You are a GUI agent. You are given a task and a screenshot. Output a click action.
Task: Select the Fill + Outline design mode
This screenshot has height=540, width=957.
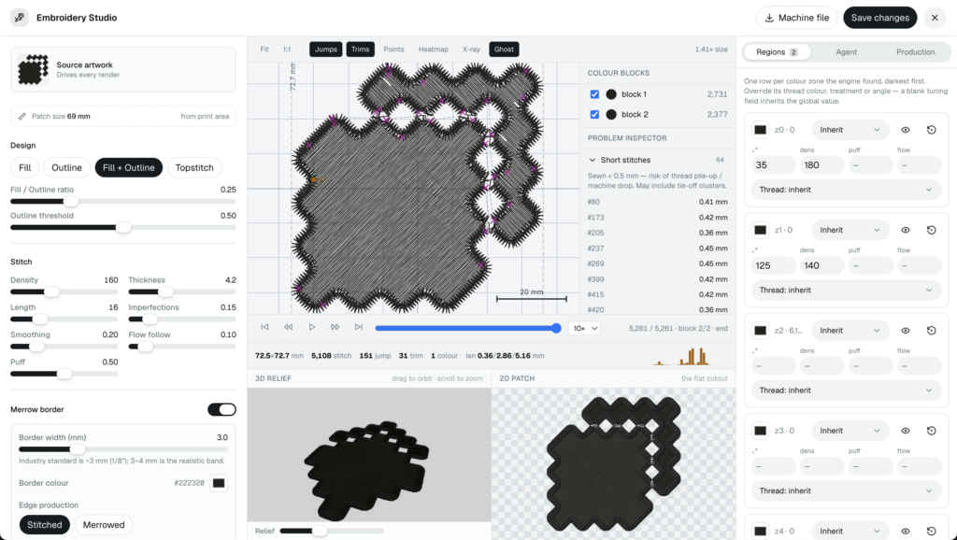[x=129, y=168]
